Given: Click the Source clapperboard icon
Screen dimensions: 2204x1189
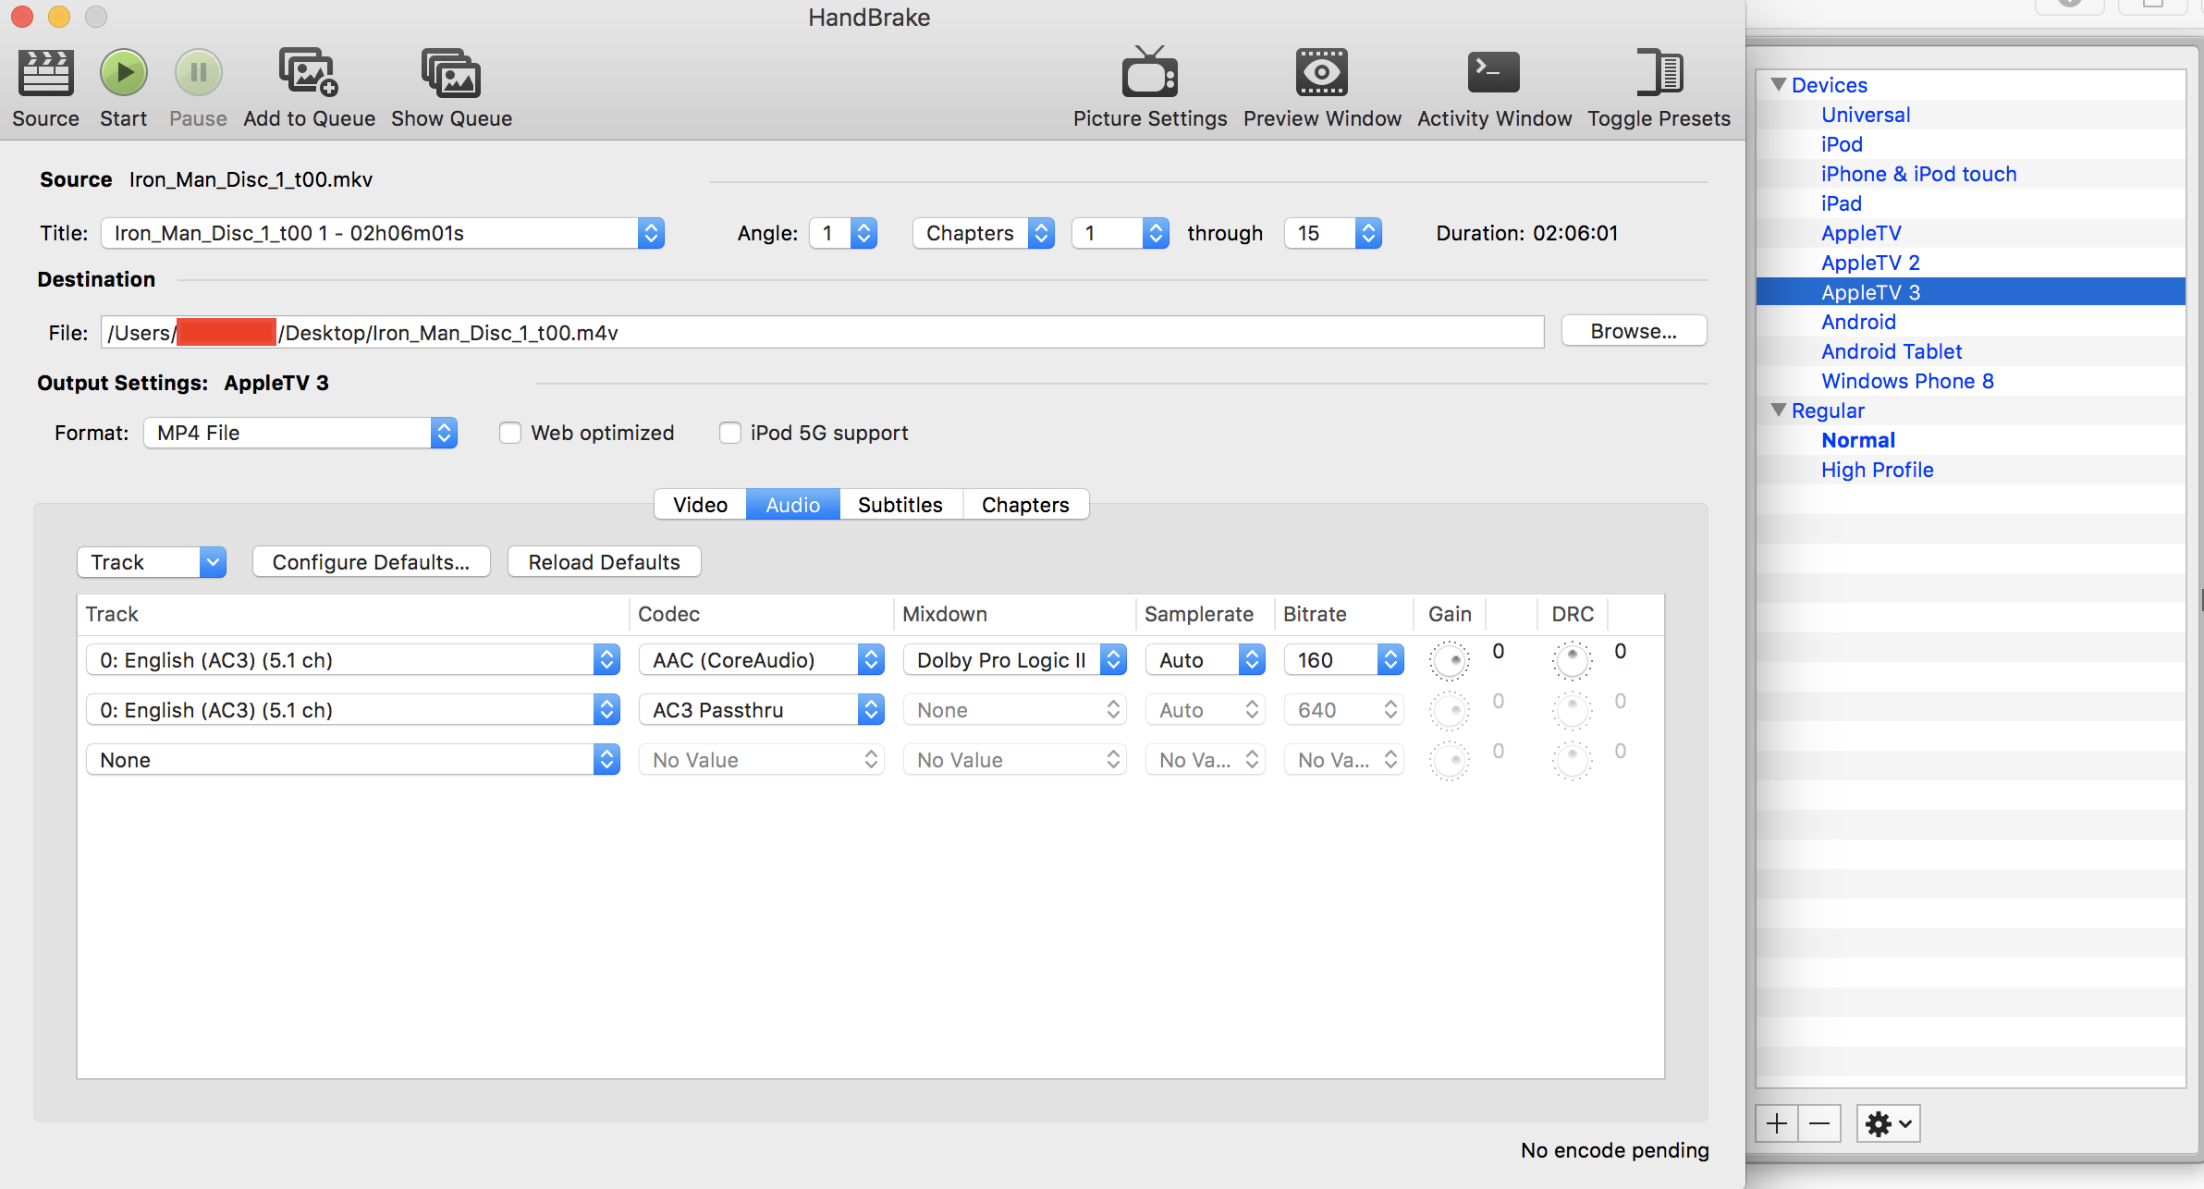Looking at the screenshot, I should pos(45,73).
